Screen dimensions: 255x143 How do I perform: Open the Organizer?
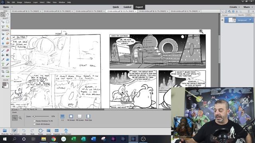point(57,131)
